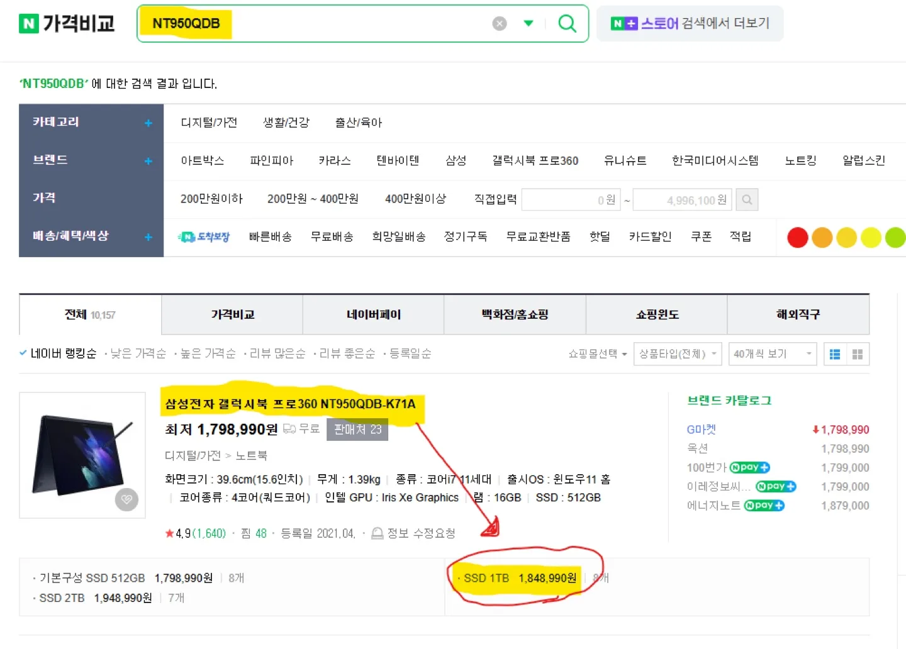Switch to list view icon
This screenshot has height=649, width=906.
coord(835,354)
